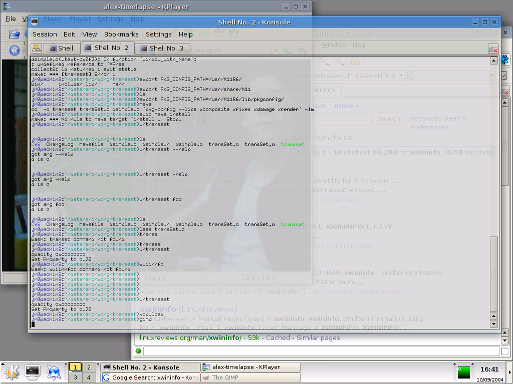Click the KPlayer rewind button
The height and width of the screenshot is (384, 513).
[15, 50]
